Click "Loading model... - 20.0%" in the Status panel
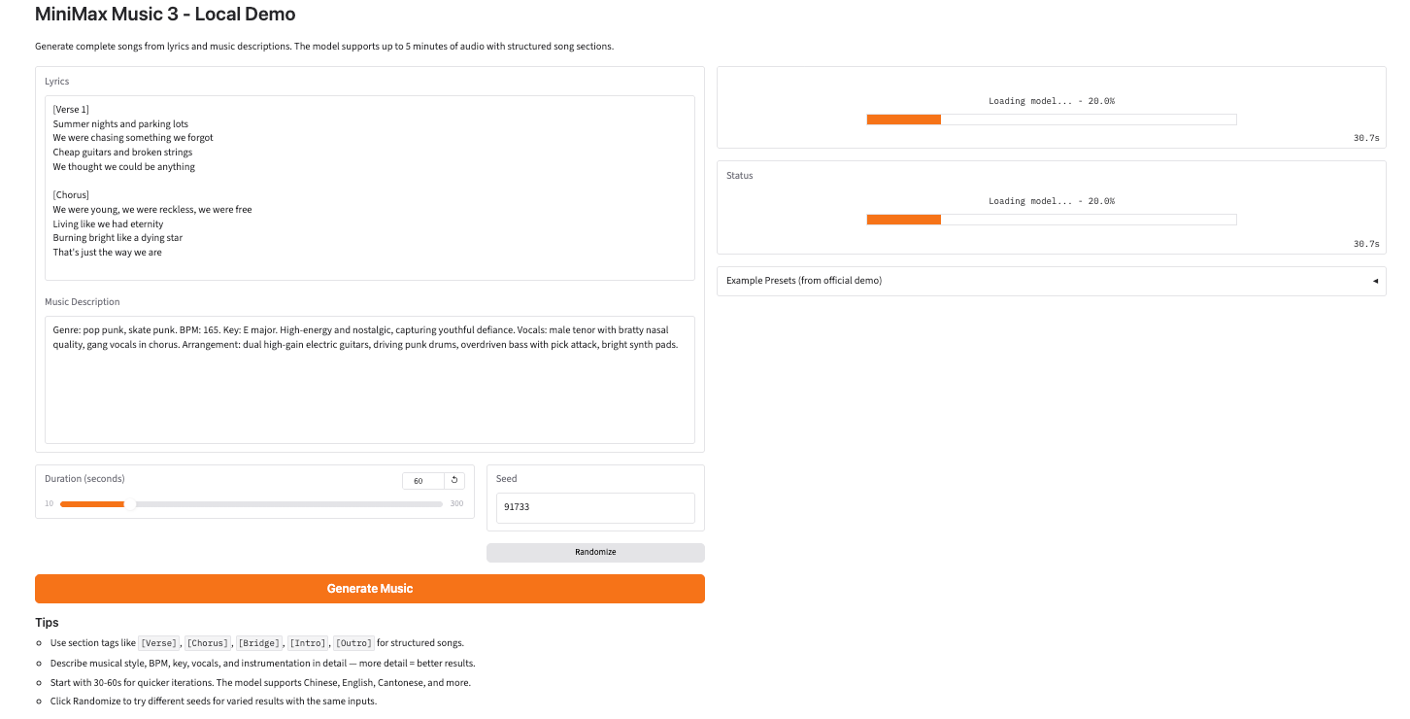This screenshot has width=1410, height=719. coord(1052,201)
